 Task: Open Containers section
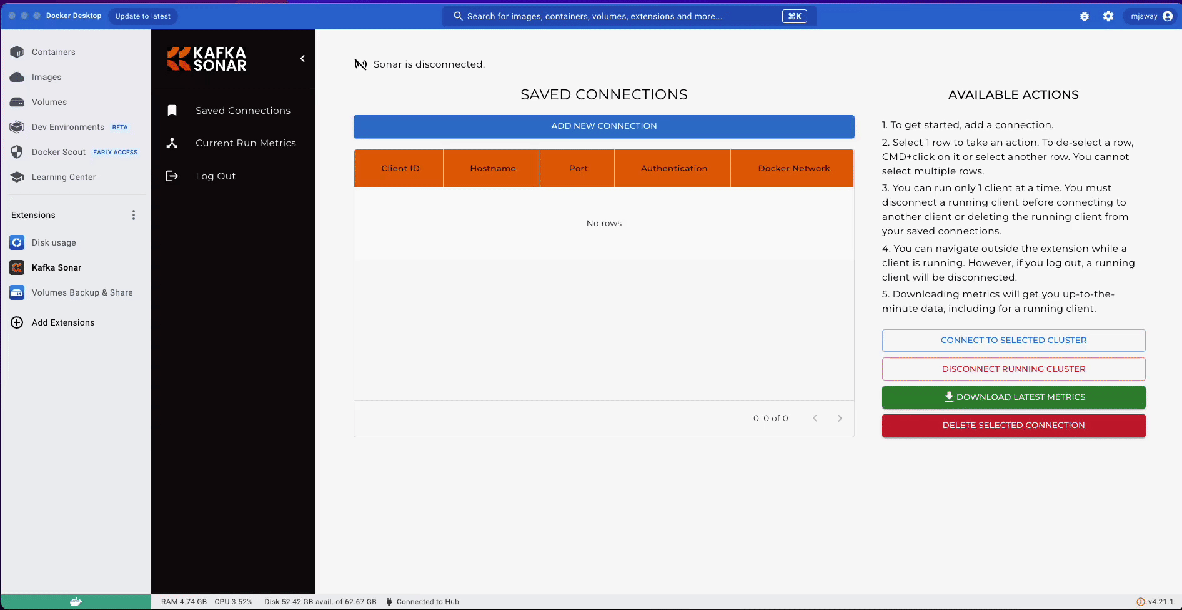(75, 52)
